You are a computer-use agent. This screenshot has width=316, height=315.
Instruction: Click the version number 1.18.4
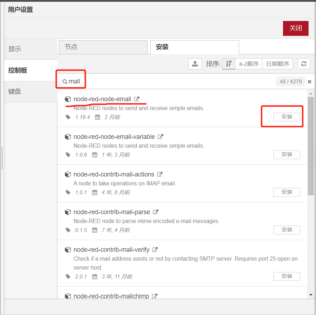tap(82, 117)
